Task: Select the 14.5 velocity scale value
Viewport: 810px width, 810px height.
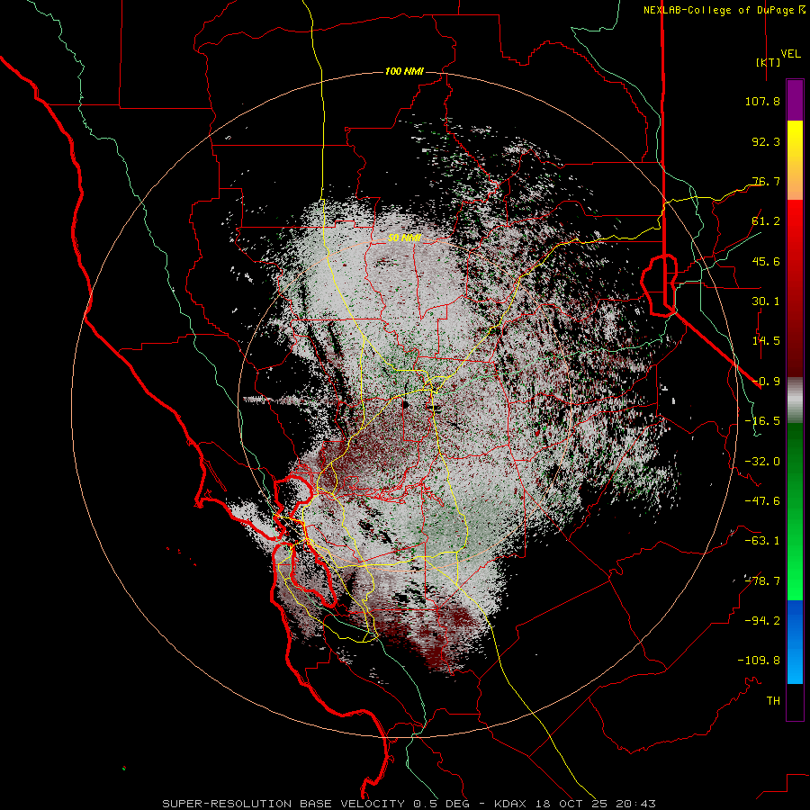Action: (x=766, y=341)
